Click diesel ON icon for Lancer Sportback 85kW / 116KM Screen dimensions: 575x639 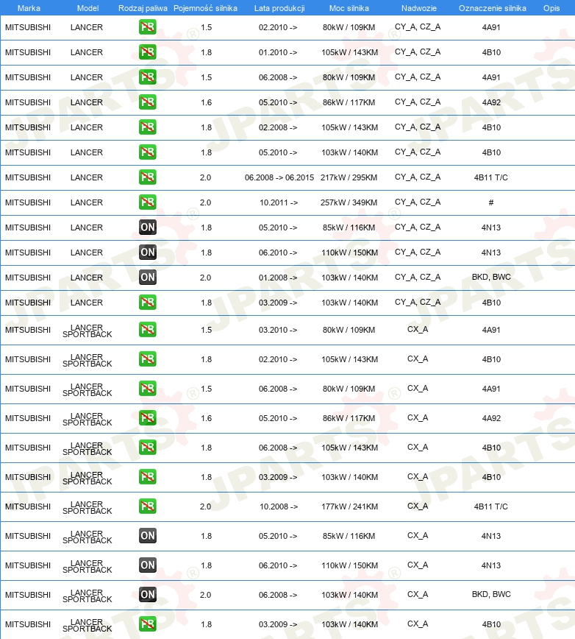pos(147,536)
